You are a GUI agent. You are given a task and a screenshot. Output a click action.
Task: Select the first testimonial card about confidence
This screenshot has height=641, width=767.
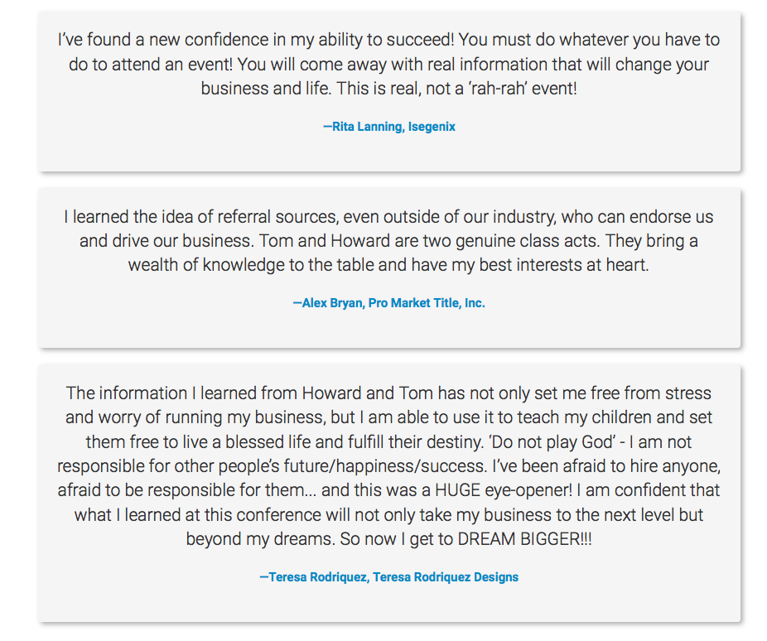[388, 91]
